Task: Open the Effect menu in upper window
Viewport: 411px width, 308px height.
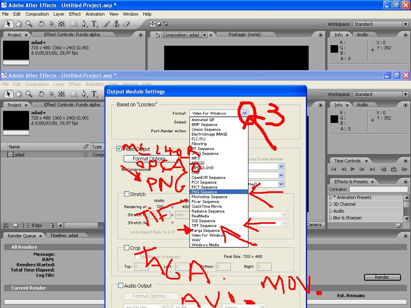Action: pyautogui.click(x=75, y=14)
